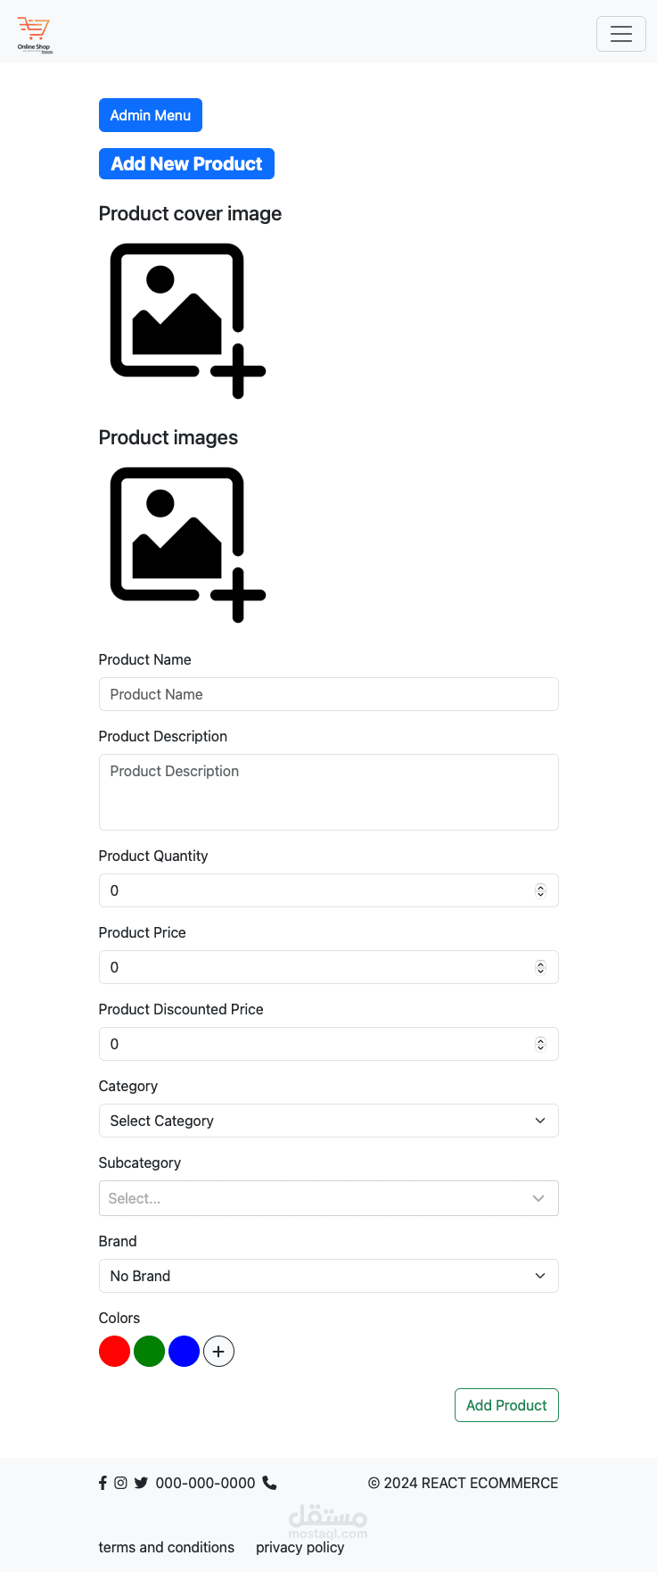Select the red color swatch

(114, 1352)
